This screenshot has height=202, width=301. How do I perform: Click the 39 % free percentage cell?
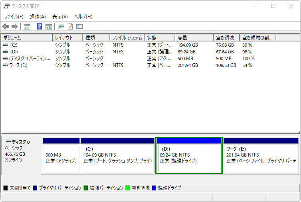click(x=247, y=45)
